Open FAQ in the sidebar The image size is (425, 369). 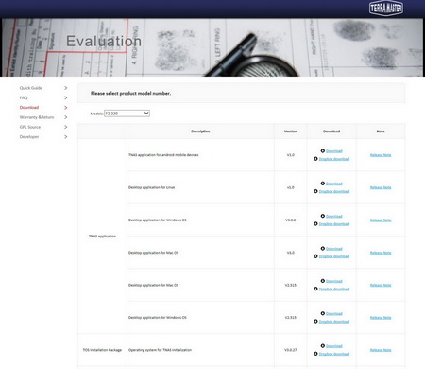pyautogui.click(x=24, y=97)
